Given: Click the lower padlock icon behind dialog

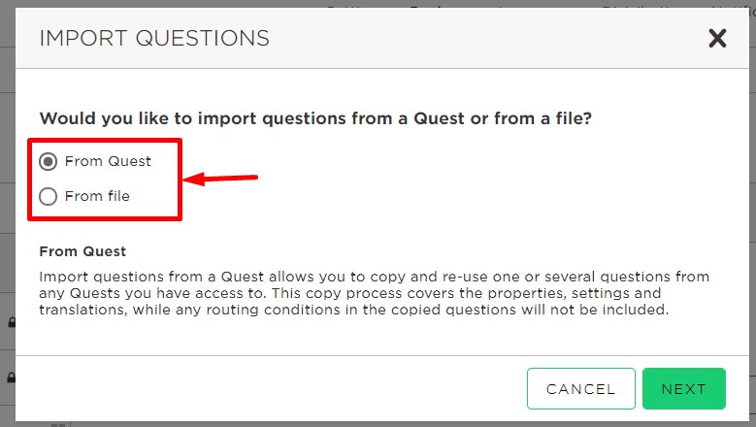Looking at the screenshot, I should pos(12,378).
